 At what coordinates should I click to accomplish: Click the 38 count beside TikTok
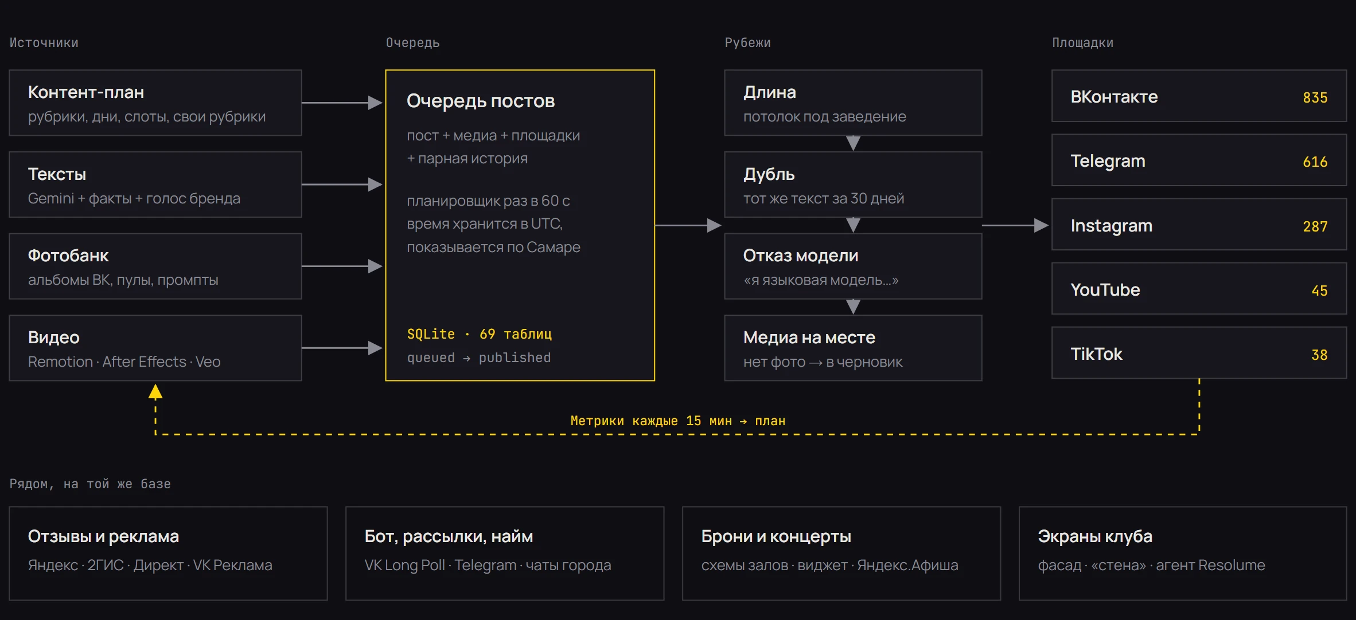point(1319,355)
